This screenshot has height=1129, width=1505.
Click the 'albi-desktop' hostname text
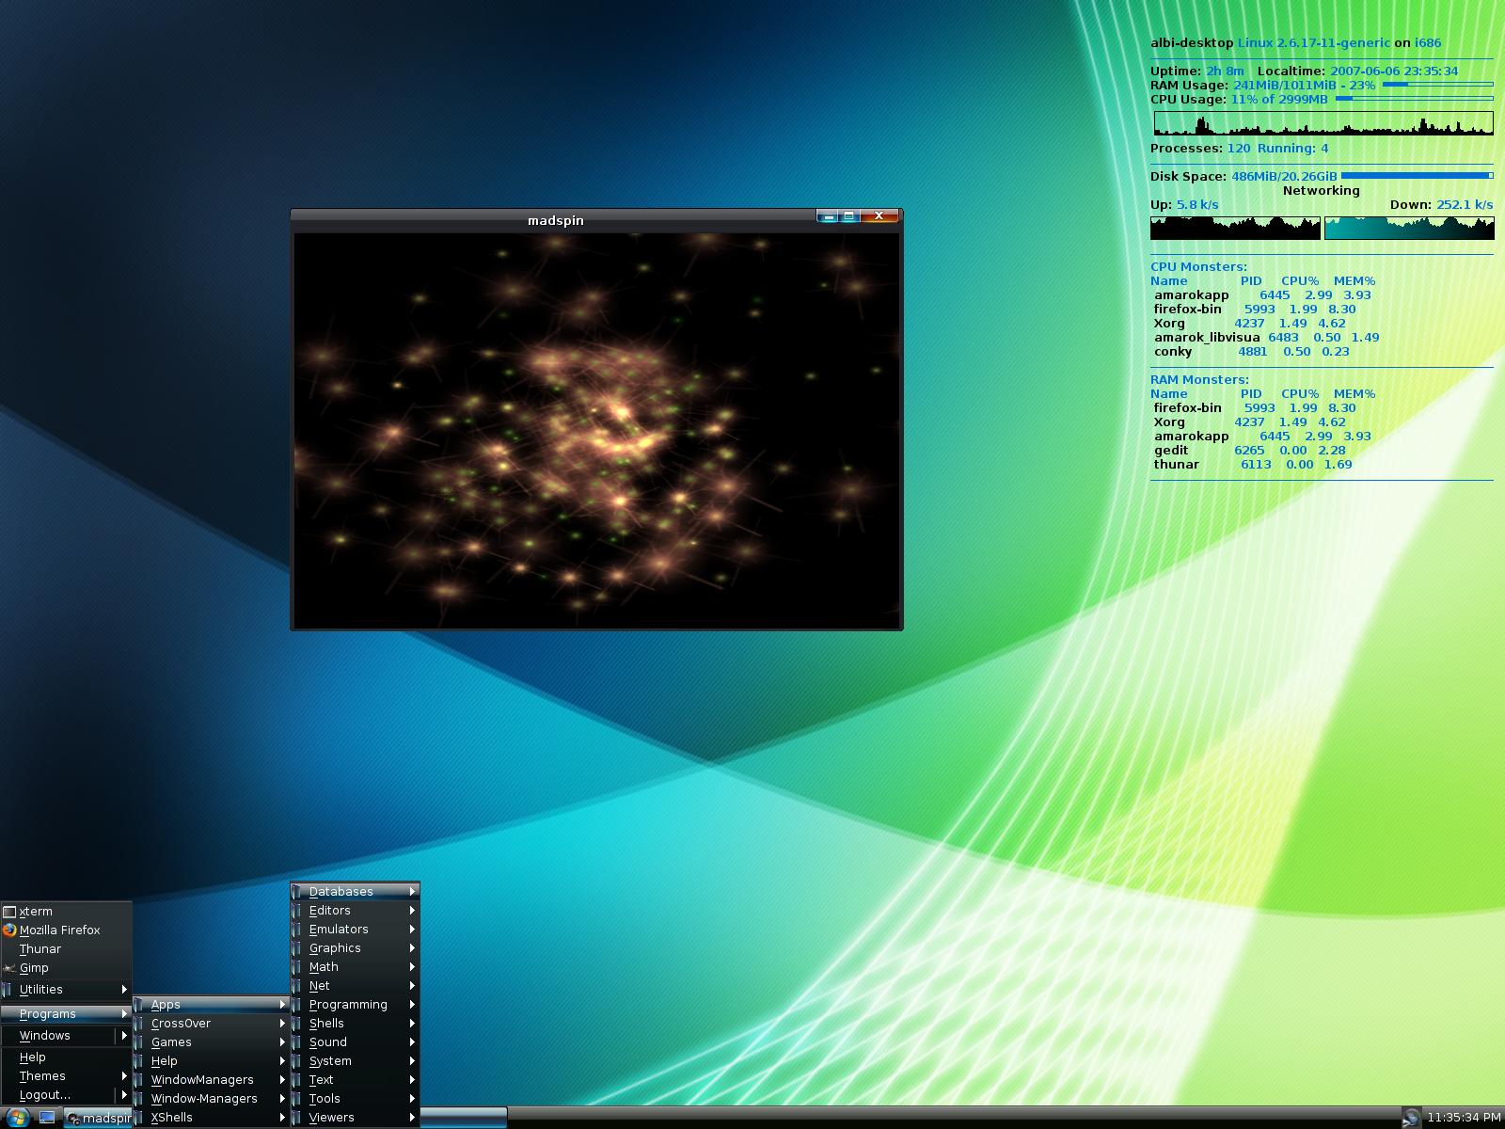point(1192,42)
